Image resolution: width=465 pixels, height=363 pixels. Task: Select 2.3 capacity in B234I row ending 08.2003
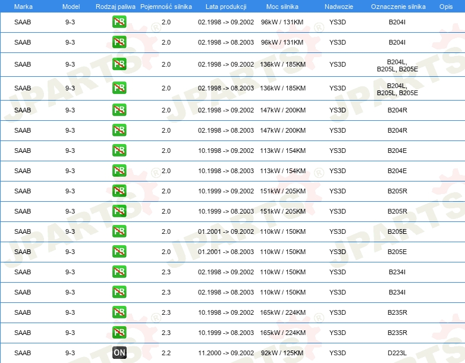[166, 292]
